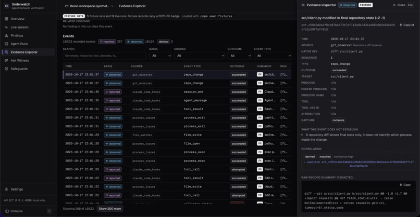420x217 pixels.
Task: Load more with Show 200 more
Action: point(110,209)
